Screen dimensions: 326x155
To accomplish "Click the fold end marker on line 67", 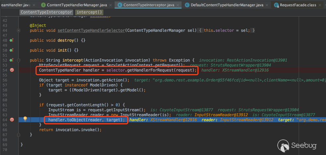I will 19,135.
